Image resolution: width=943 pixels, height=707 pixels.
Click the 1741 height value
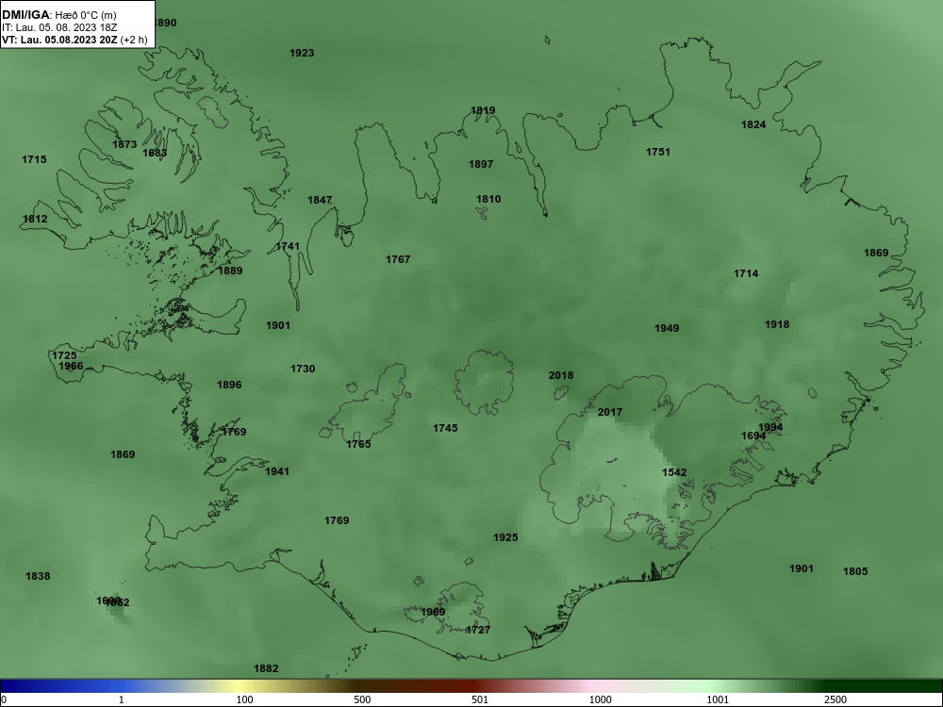288,246
